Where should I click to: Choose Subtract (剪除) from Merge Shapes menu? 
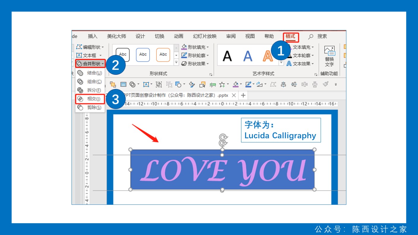point(90,107)
